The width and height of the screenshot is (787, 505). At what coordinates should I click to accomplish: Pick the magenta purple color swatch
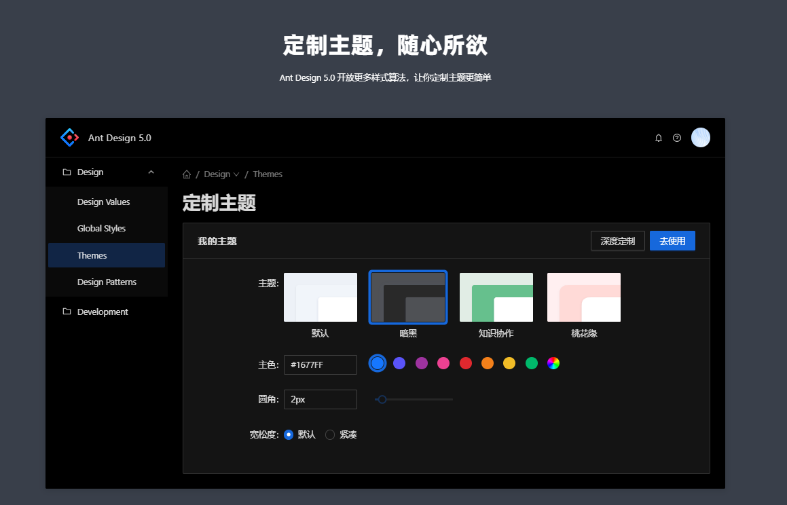point(422,363)
